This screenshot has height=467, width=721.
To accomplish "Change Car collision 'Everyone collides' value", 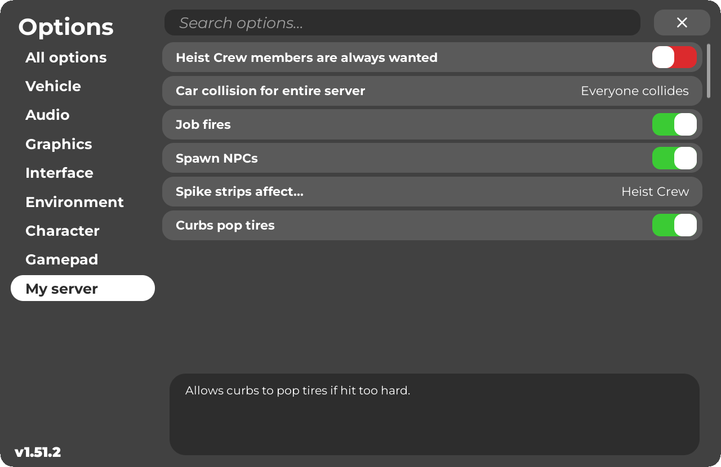I will 634,91.
